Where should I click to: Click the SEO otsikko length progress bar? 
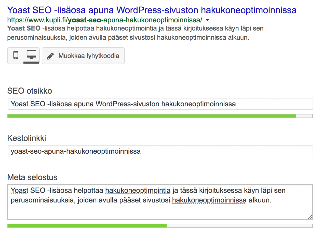(x=160, y=116)
